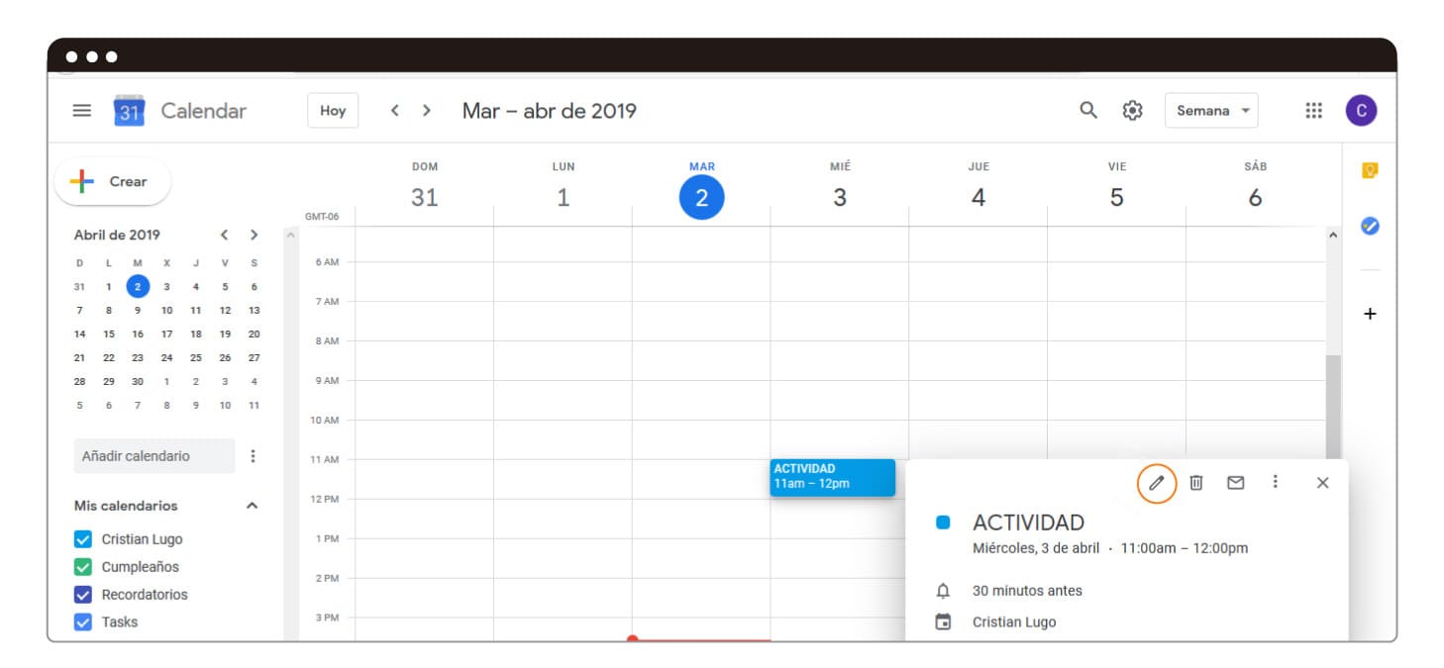Open the settings gear menu

1132,111
